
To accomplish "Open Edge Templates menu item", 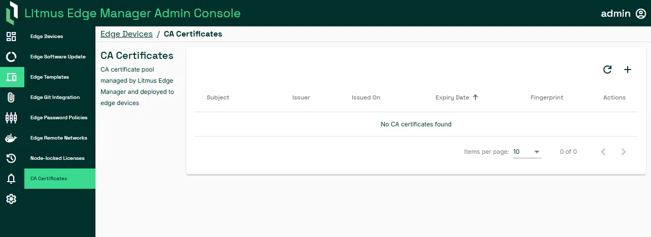I will pos(60,77).
